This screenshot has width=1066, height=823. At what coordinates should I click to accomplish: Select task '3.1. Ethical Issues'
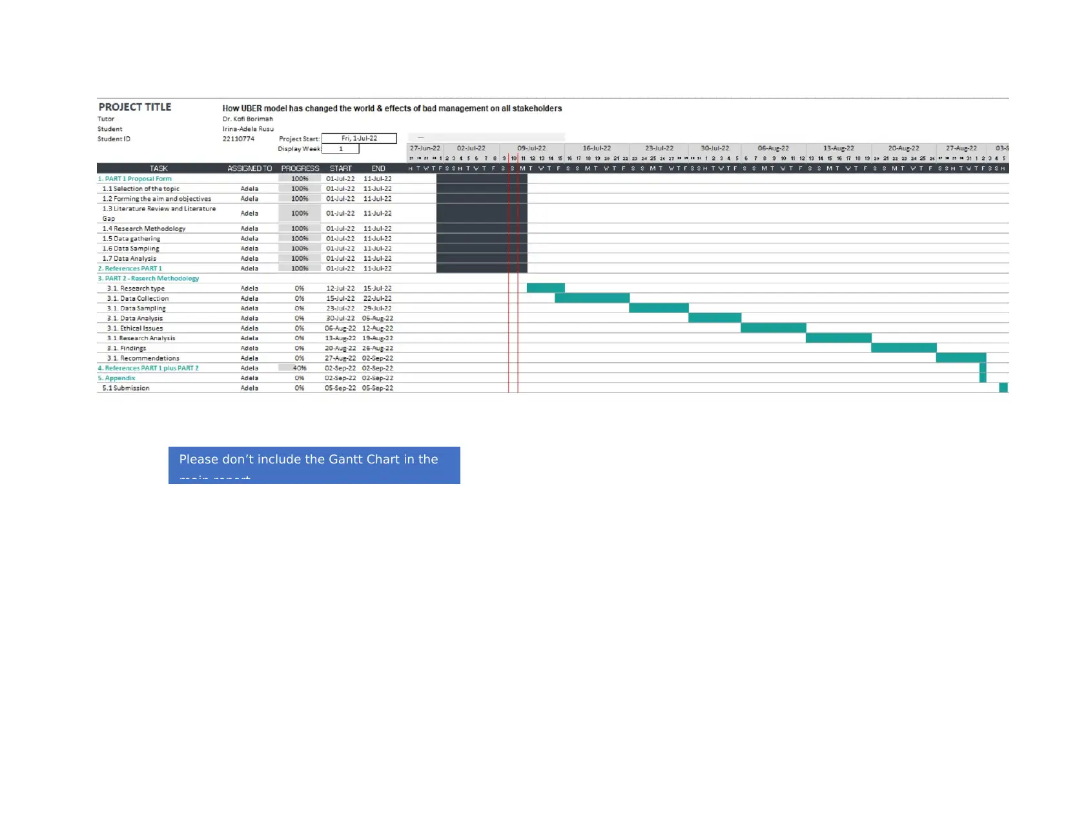point(135,329)
